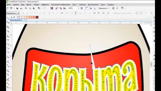Click the Copy icon

tap(30, 8)
